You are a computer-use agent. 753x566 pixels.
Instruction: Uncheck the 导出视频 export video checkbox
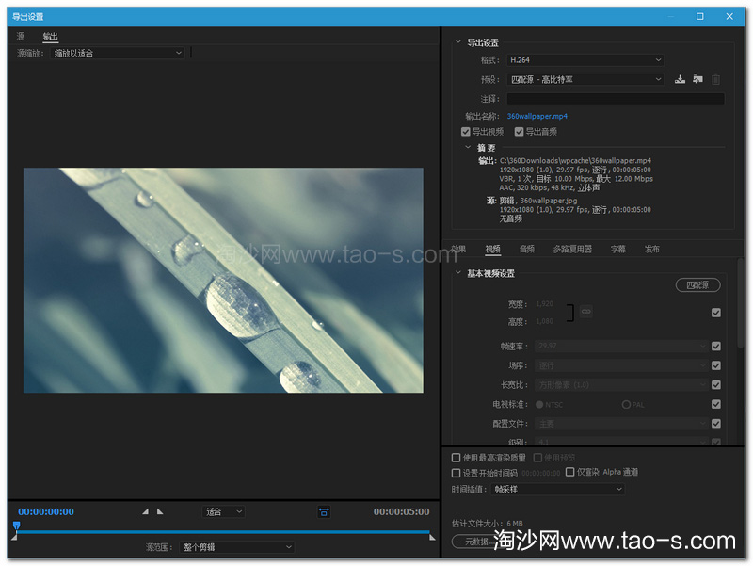[464, 131]
